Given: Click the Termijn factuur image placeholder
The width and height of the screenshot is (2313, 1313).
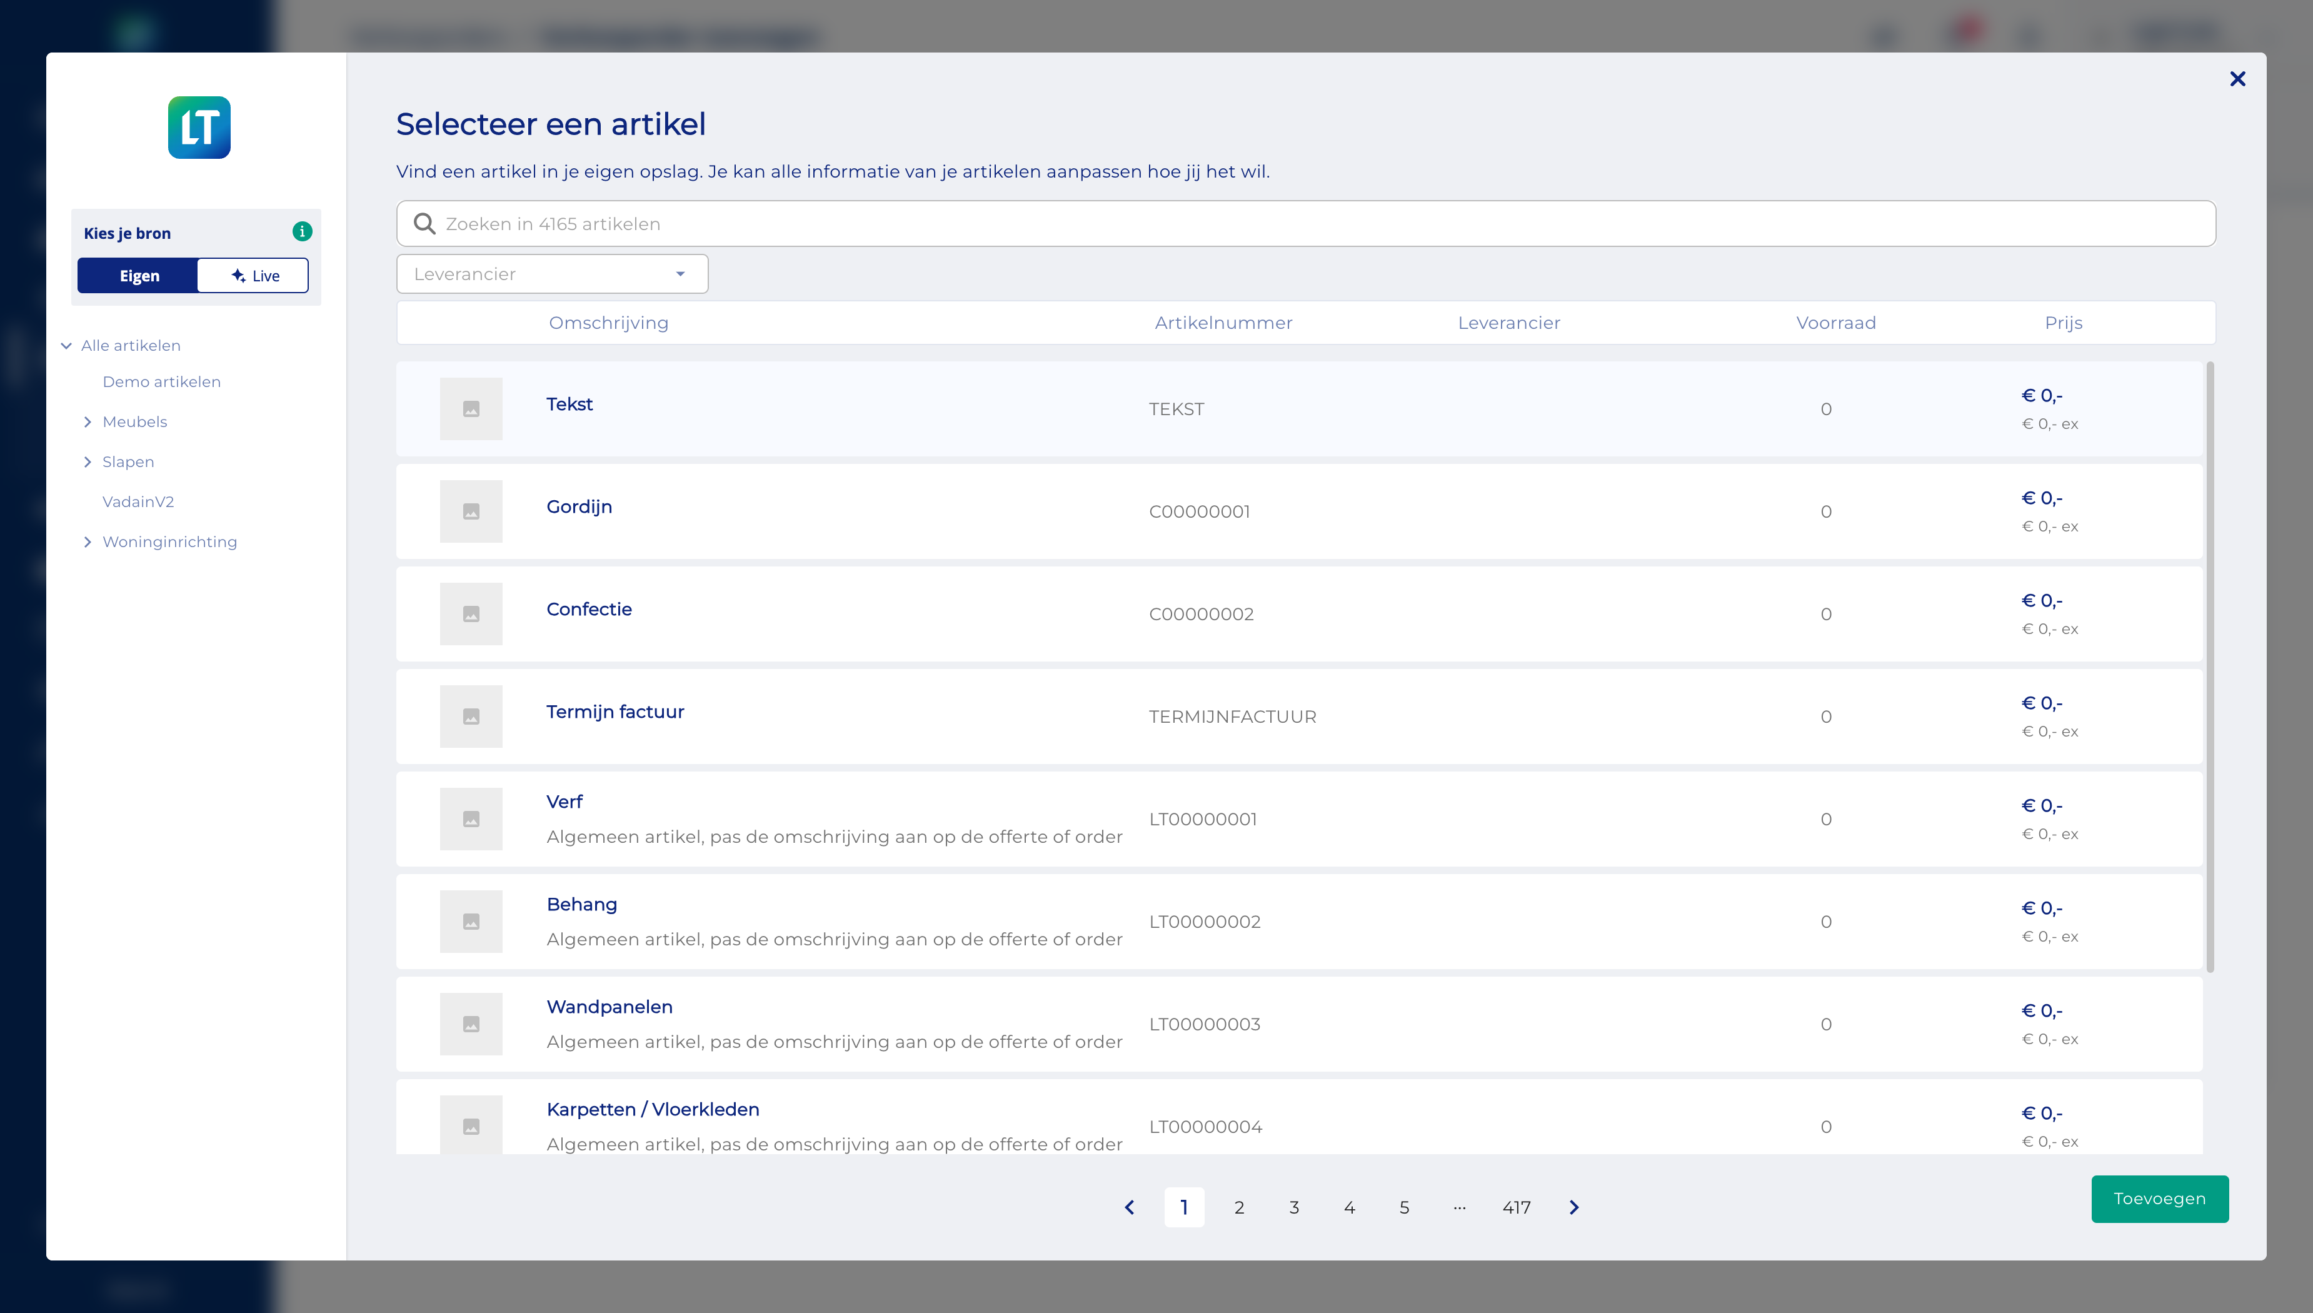Looking at the screenshot, I should (x=471, y=717).
